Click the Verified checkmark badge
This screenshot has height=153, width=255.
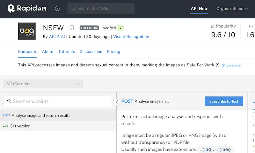[x=113, y=28]
